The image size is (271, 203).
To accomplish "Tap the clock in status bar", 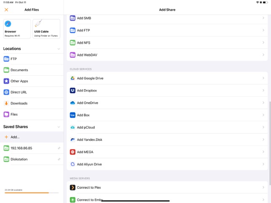I will coord(8,3).
